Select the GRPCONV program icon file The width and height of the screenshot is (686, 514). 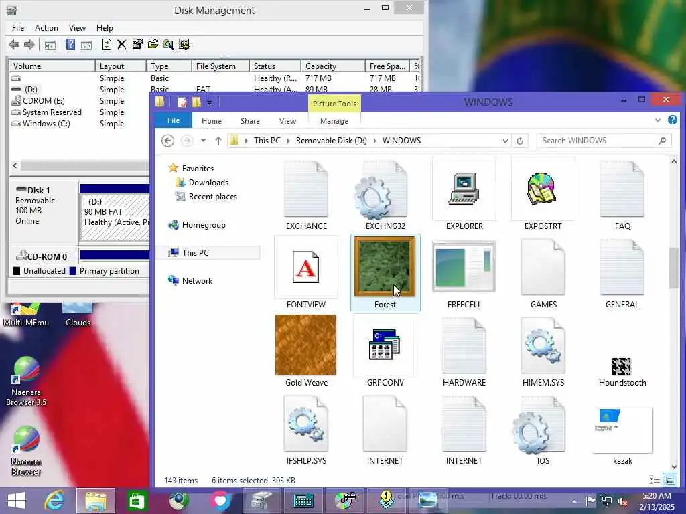pyautogui.click(x=385, y=351)
